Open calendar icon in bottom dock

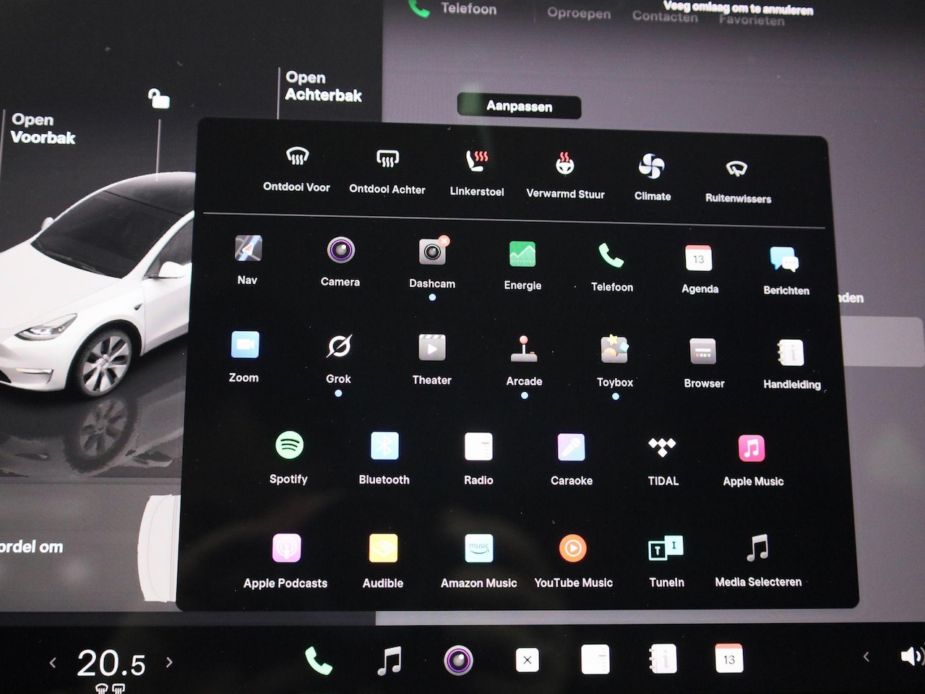pyautogui.click(x=728, y=659)
